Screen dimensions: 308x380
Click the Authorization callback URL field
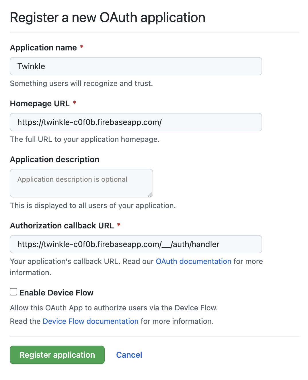point(136,244)
